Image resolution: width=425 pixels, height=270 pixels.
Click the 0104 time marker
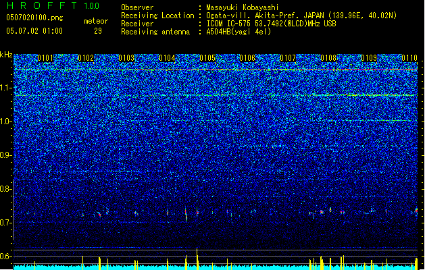tap(167, 58)
